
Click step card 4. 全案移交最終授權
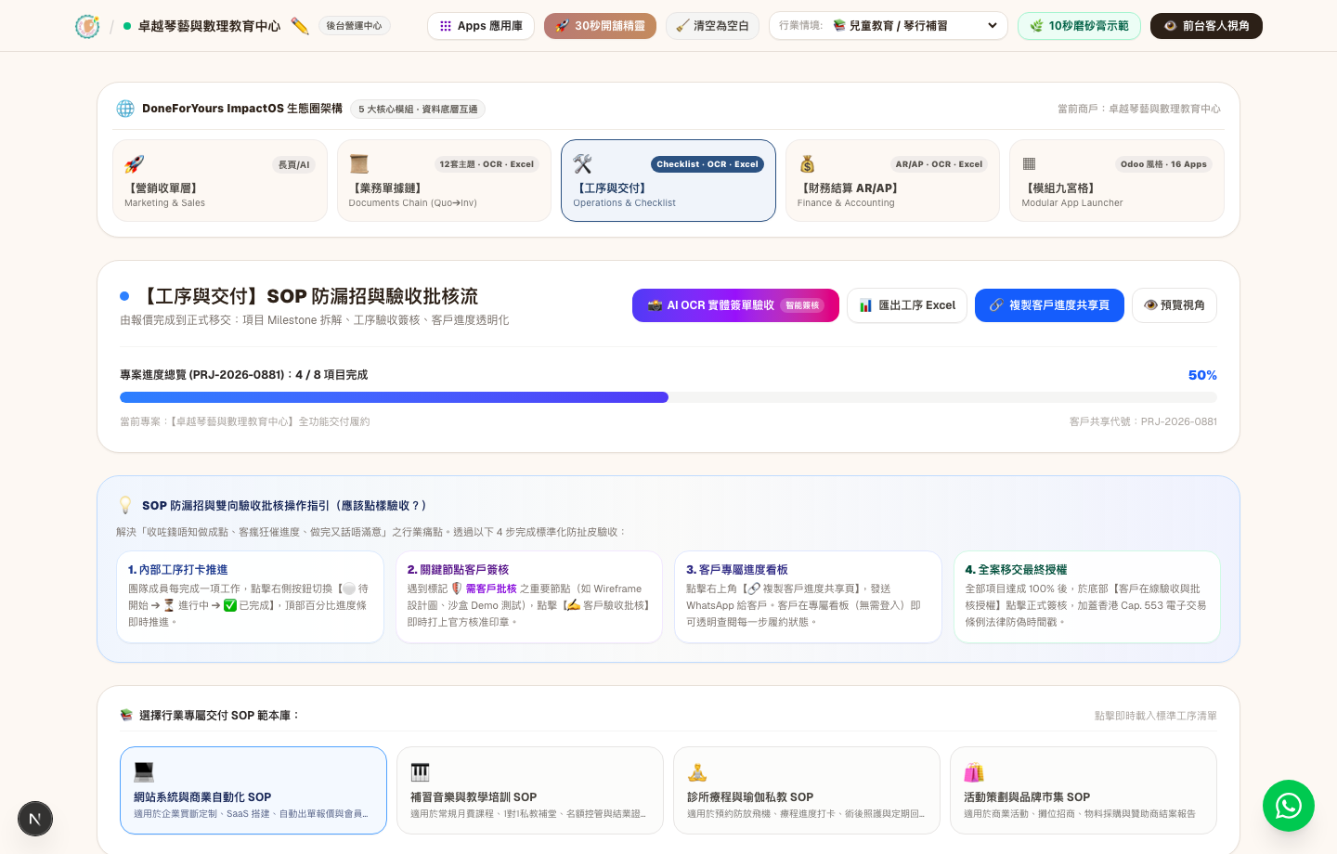click(1087, 597)
